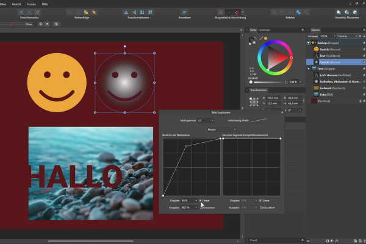Select the Ebenen panel tab

point(315,30)
